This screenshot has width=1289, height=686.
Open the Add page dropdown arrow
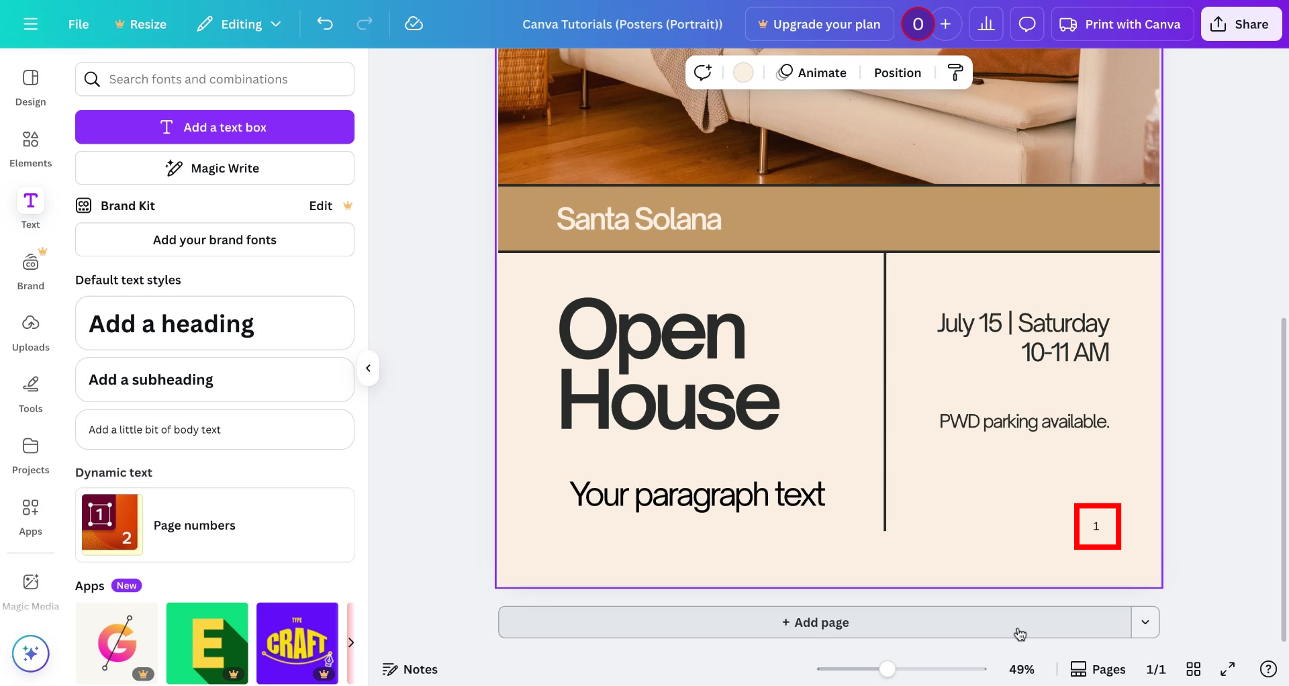[1145, 622]
